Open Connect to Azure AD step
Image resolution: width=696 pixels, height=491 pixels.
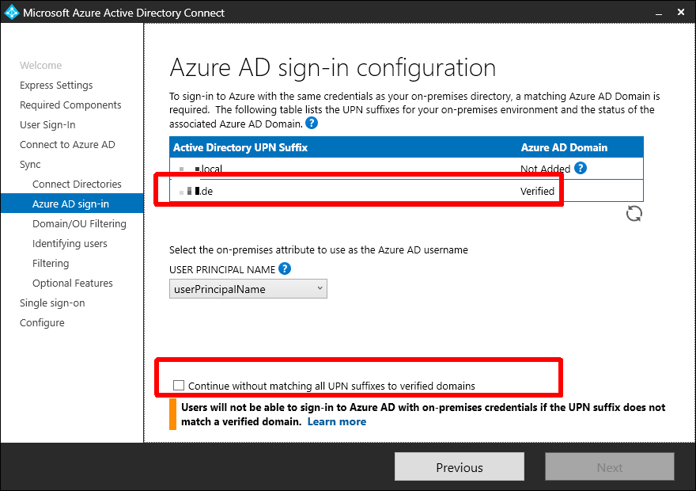(67, 145)
